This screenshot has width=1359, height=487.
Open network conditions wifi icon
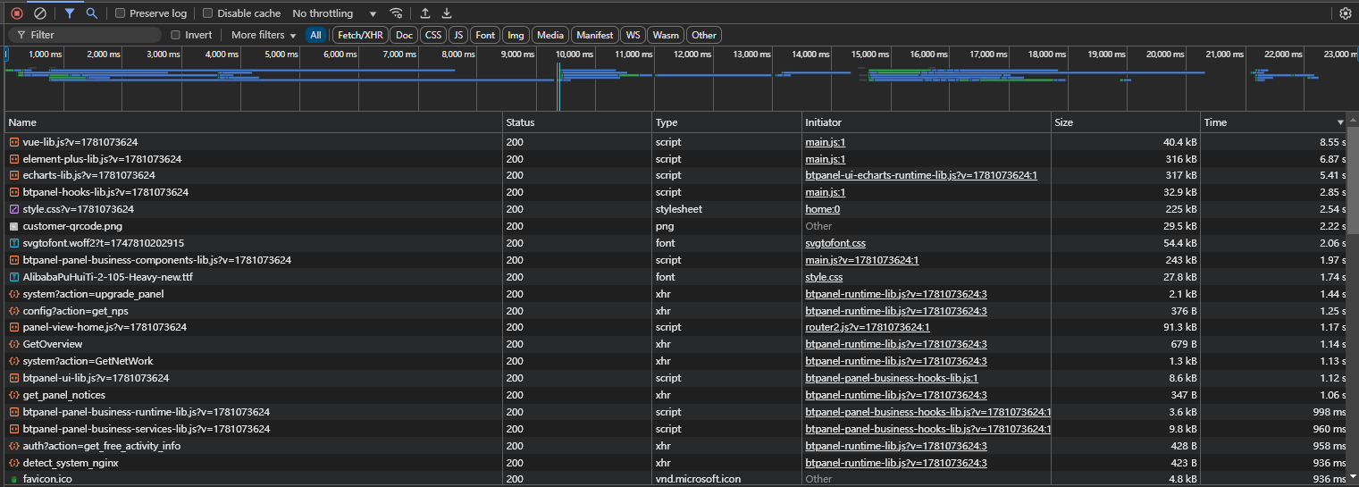coord(396,13)
